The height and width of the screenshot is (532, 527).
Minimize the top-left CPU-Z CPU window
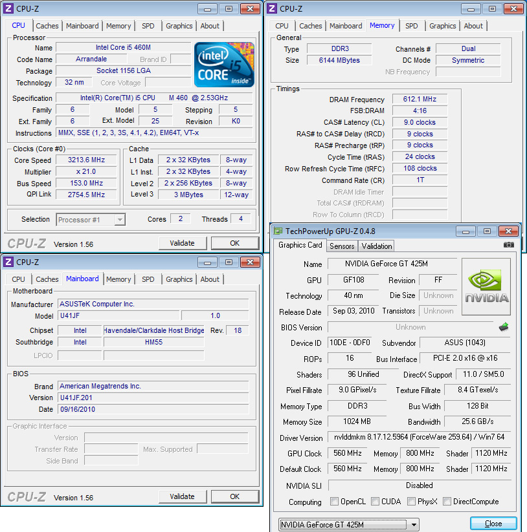click(x=207, y=9)
